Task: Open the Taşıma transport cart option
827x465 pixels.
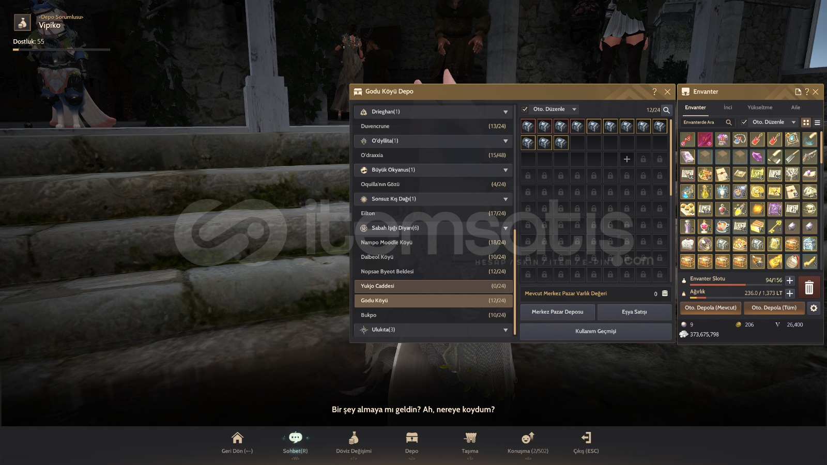Action: (x=470, y=438)
